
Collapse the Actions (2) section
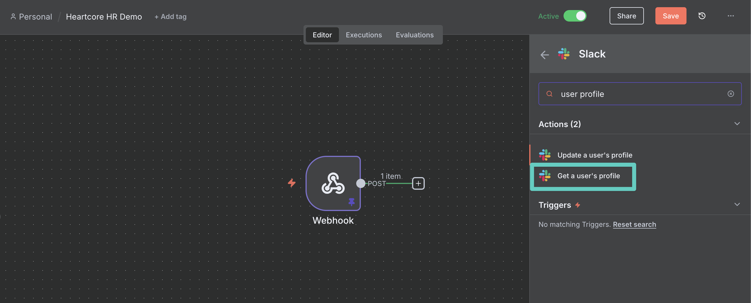pyautogui.click(x=737, y=124)
